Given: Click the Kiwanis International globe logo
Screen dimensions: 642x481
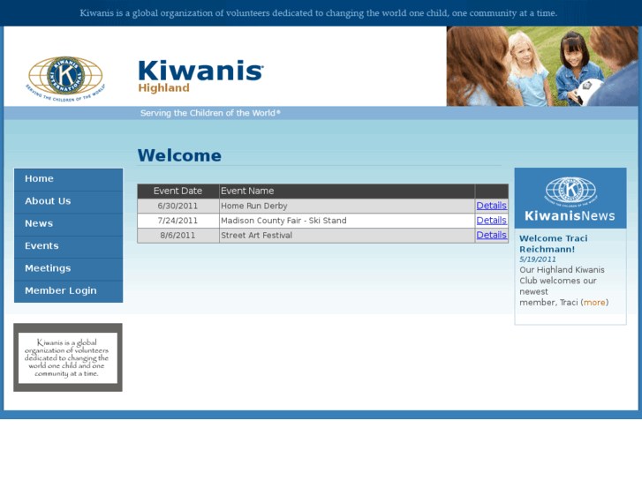Looking at the screenshot, I should [x=65, y=79].
